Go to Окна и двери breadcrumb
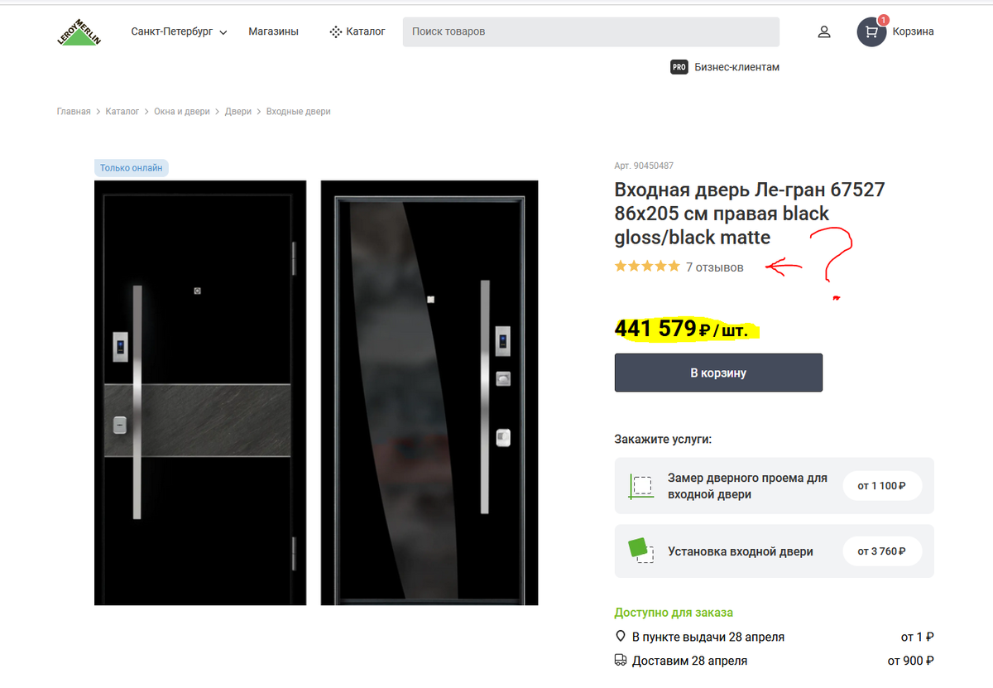Viewport: 993px width, 688px height. [182, 111]
